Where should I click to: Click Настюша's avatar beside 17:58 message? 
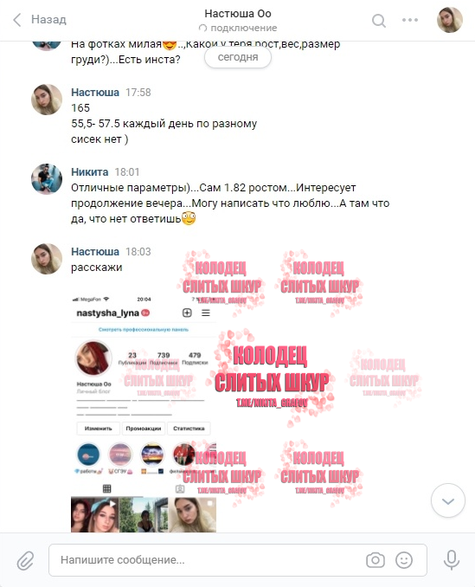[47, 100]
